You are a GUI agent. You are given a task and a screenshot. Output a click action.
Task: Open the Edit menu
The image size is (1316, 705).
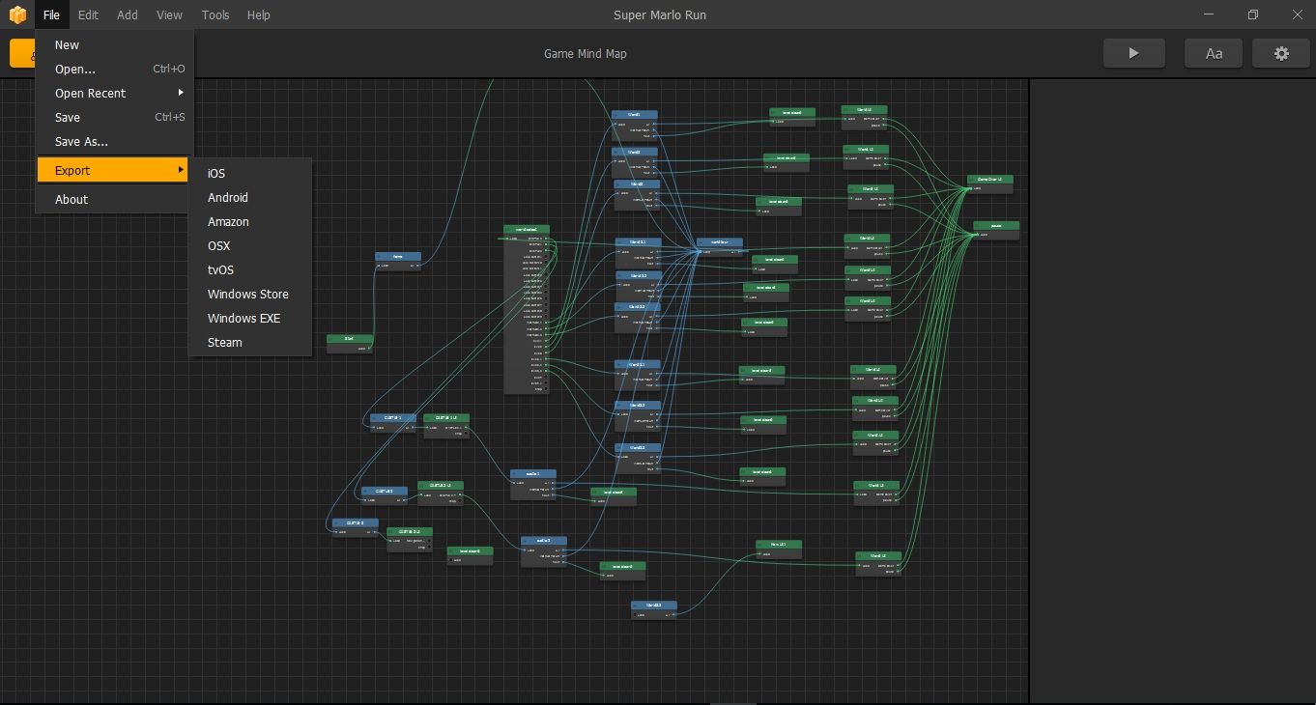point(88,14)
